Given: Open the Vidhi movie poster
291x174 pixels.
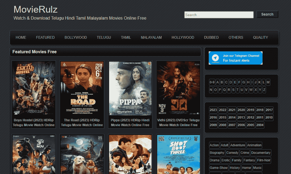Looking at the screenshot, I should pyautogui.click(x=178, y=88).
